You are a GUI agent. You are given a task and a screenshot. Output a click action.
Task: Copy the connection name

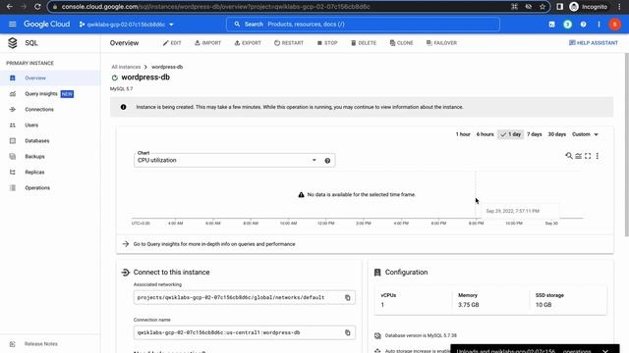pyautogui.click(x=347, y=332)
